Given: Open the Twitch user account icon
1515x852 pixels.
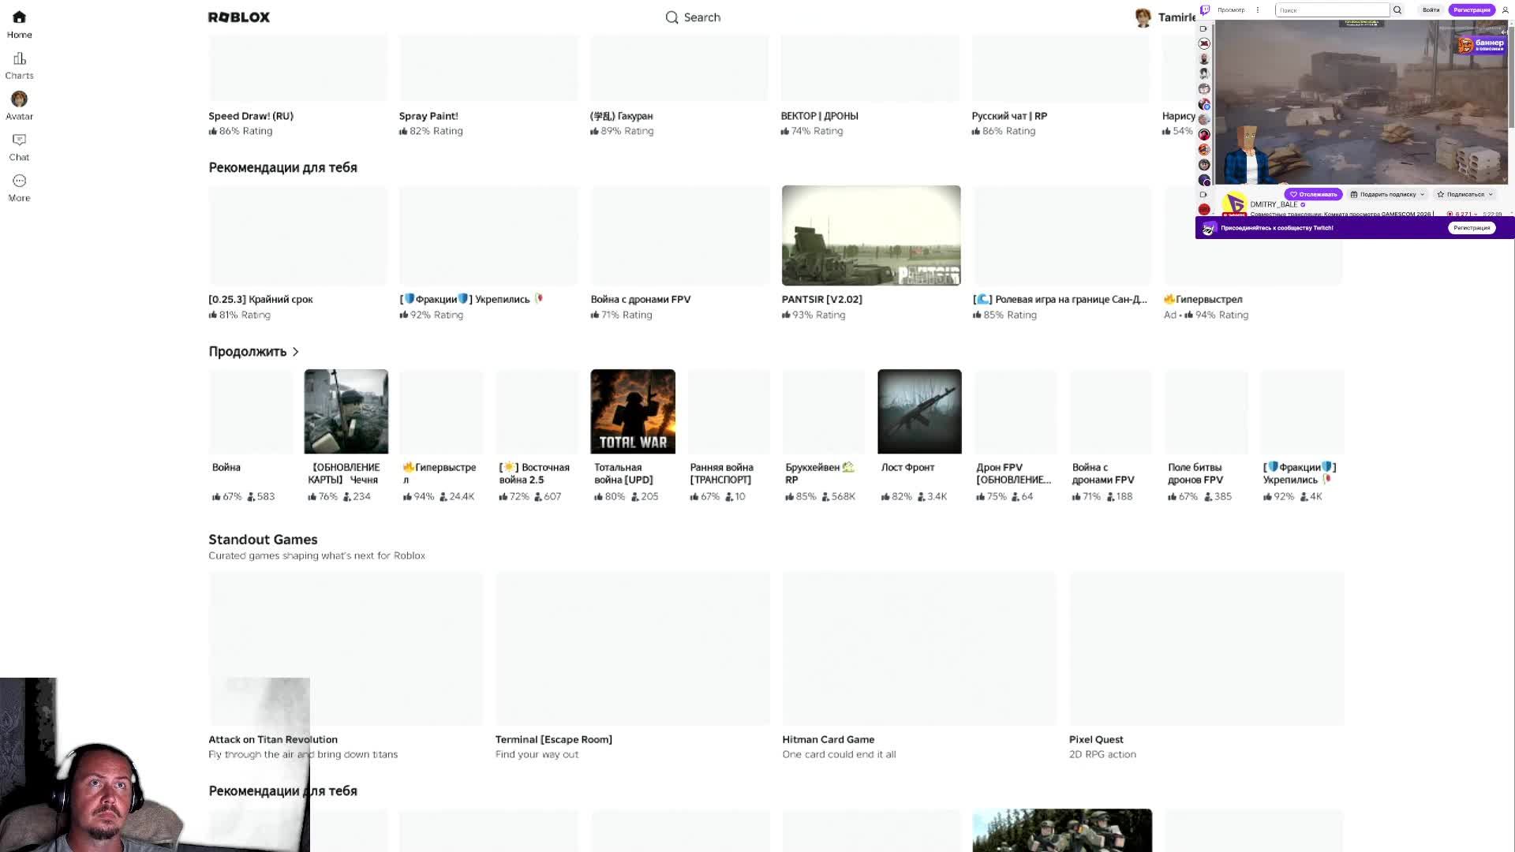Looking at the screenshot, I should coord(1505,10).
